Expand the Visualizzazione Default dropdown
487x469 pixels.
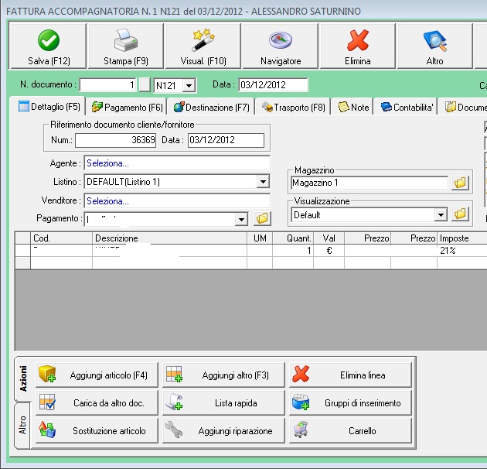(441, 214)
